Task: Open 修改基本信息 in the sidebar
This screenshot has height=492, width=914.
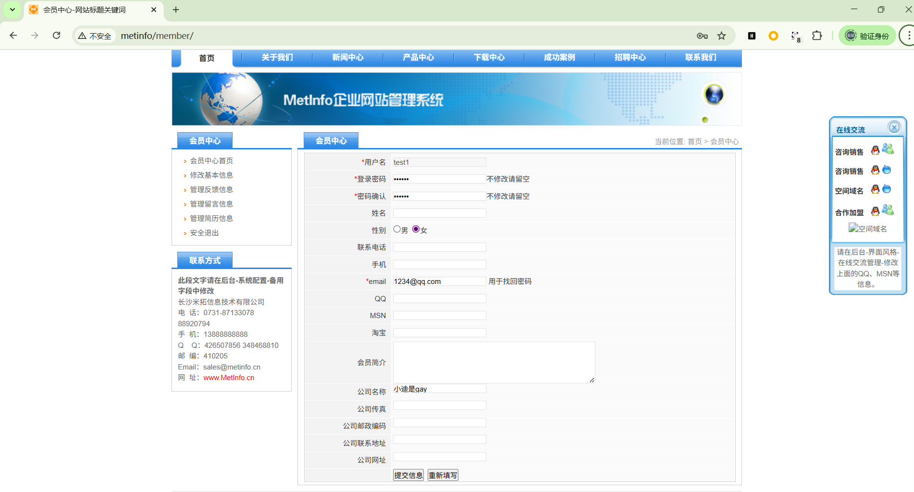Action: click(211, 175)
